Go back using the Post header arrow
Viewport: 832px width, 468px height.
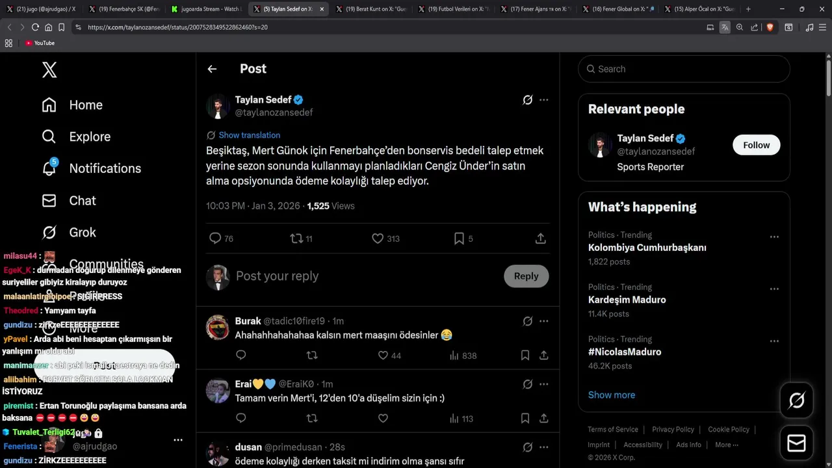(x=212, y=69)
